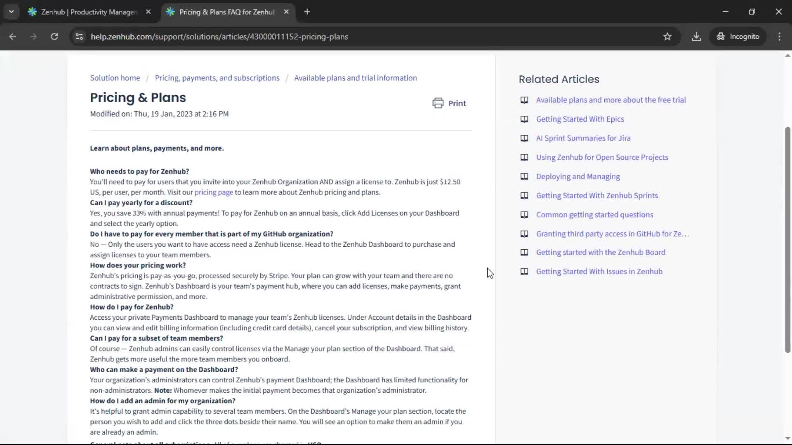Bookmark this page using the star icon
The image size is (792, 445).
point(667,36)
